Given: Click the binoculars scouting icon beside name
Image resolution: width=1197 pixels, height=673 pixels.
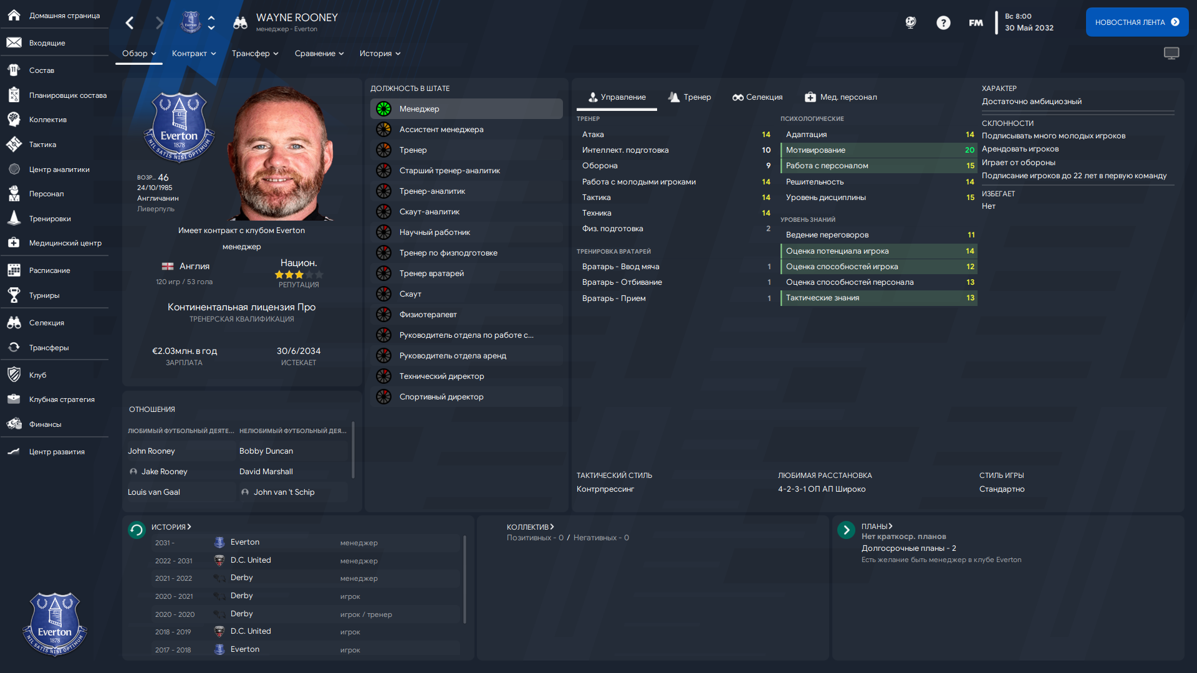Looking at the screenshot, I should click(x=240, y=23).
